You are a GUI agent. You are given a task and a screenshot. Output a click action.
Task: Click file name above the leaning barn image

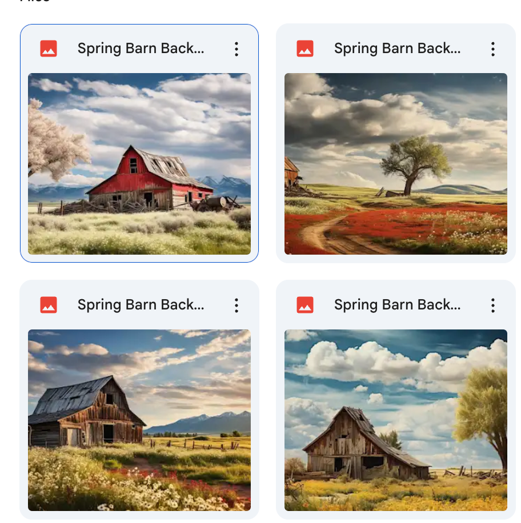point(397,304)
